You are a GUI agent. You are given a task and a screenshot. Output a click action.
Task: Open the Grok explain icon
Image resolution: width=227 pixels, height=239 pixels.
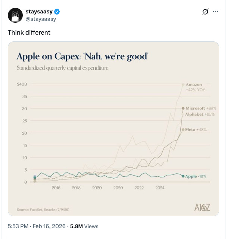204,12
